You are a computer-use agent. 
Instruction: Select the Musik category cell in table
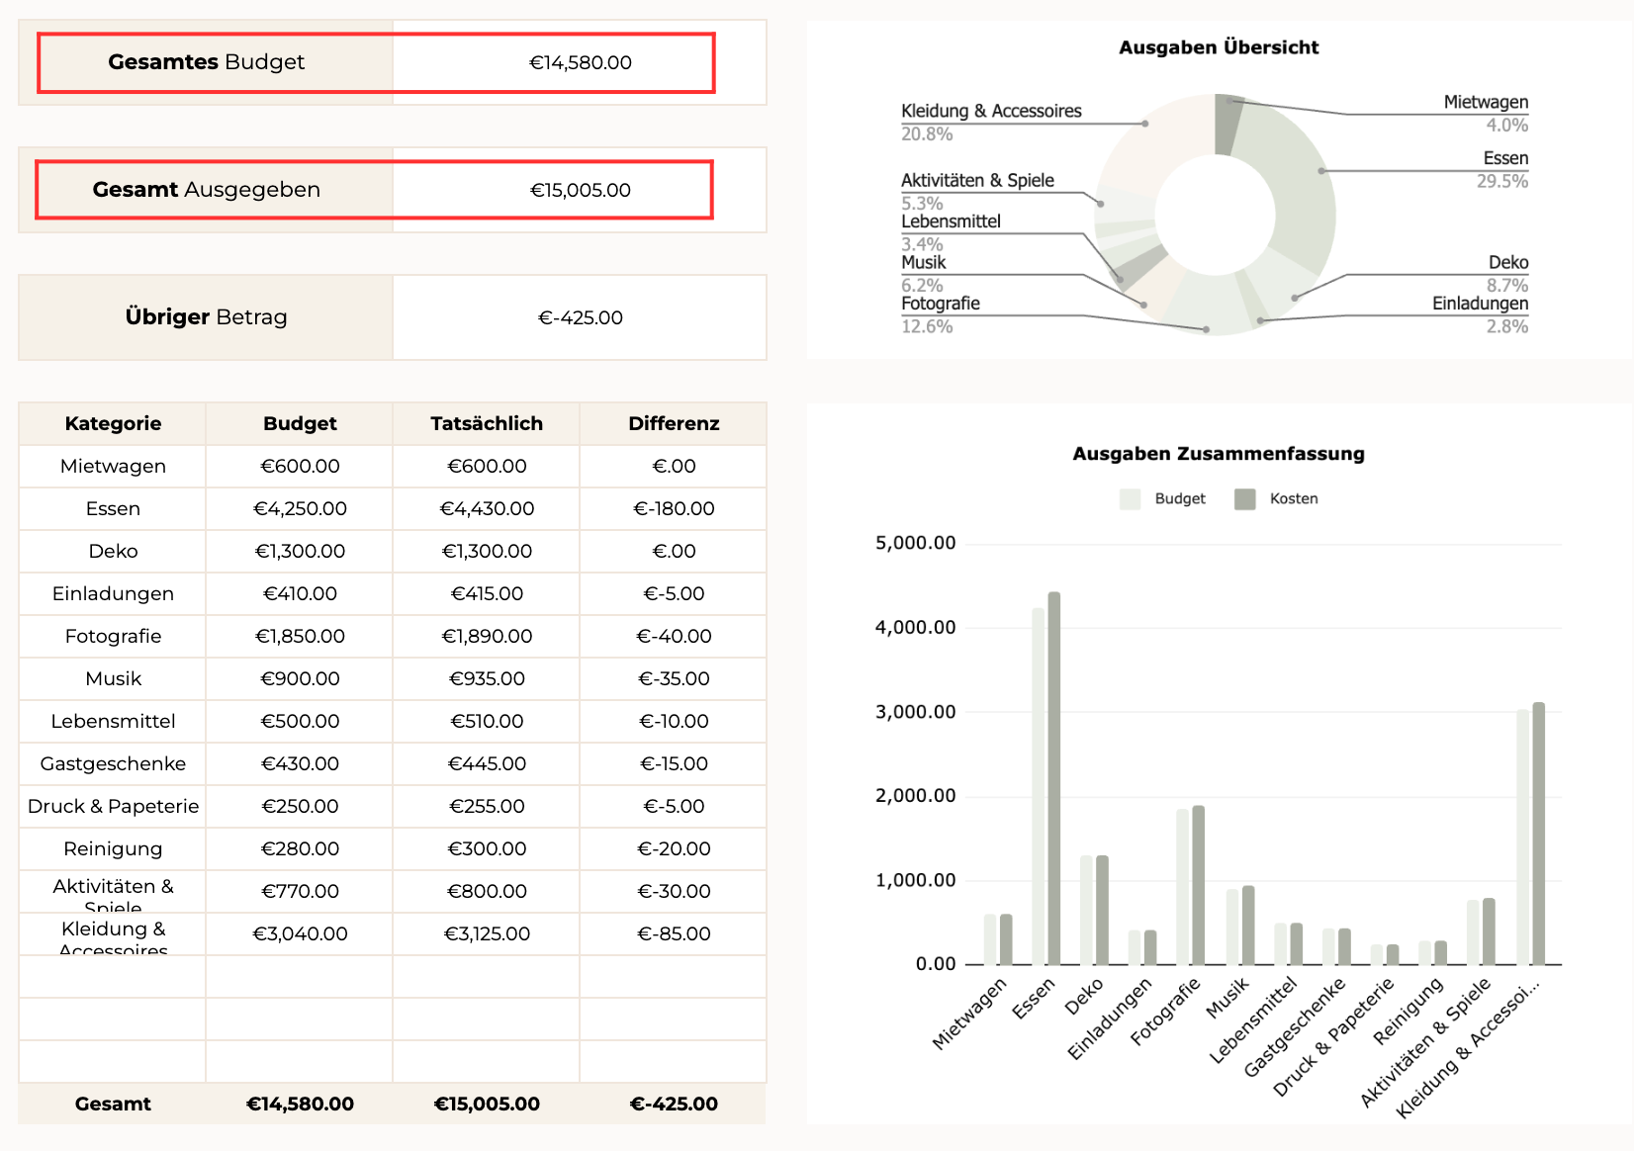[x=113, y=678]
